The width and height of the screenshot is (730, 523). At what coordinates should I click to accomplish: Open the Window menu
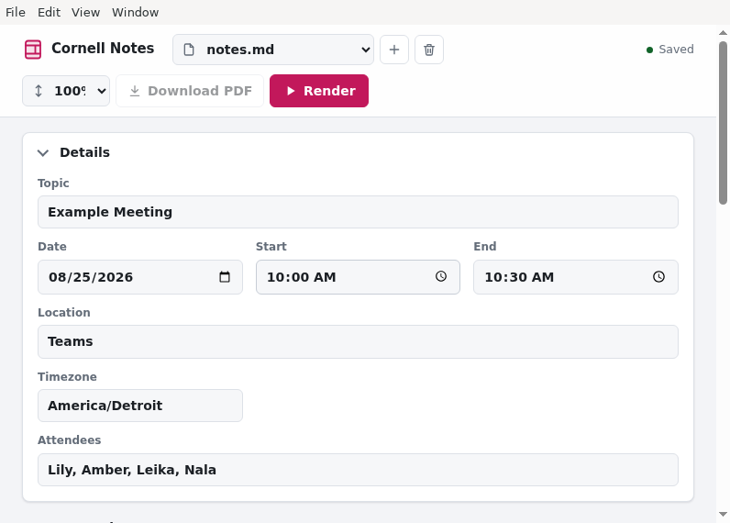click(135, 12)
